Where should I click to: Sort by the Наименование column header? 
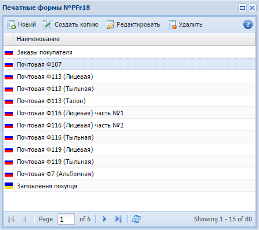coord(134,39)
